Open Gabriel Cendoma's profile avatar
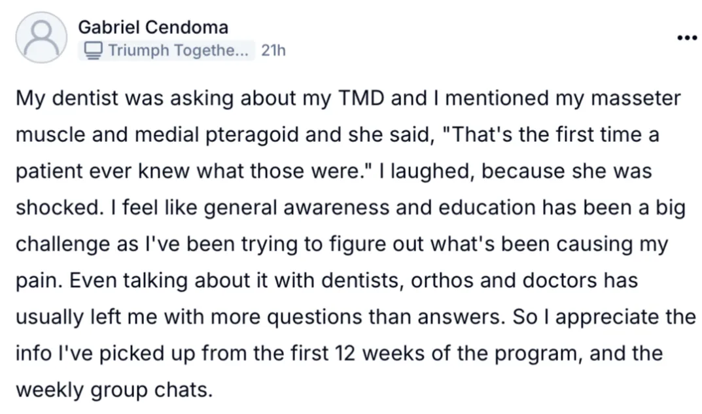The image size is (702, 414). pyautogui.click(x=41, y=37)
